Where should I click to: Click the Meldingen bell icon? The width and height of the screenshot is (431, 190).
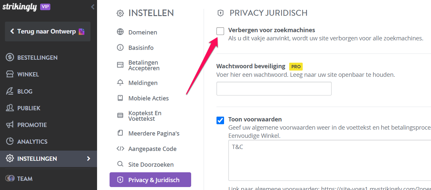(120, 83)
